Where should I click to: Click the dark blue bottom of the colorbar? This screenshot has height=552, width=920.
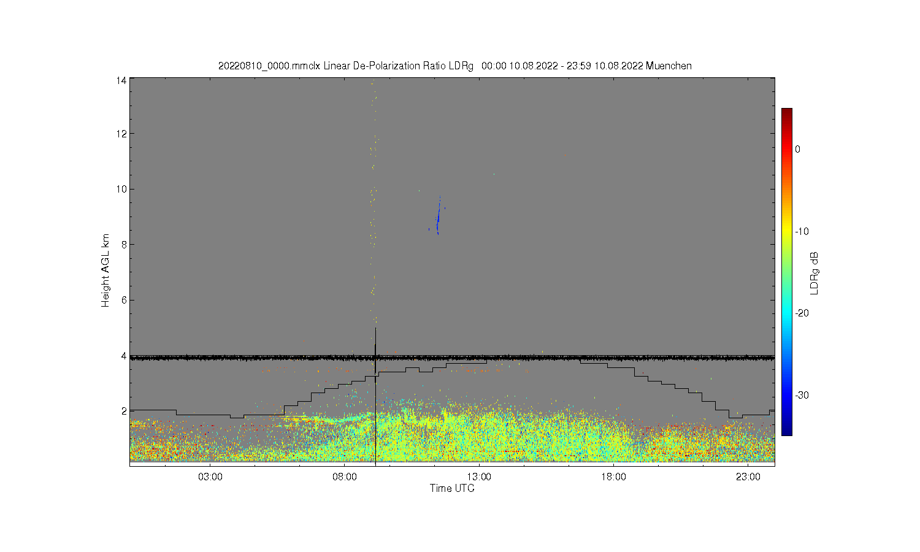(786, 431)
